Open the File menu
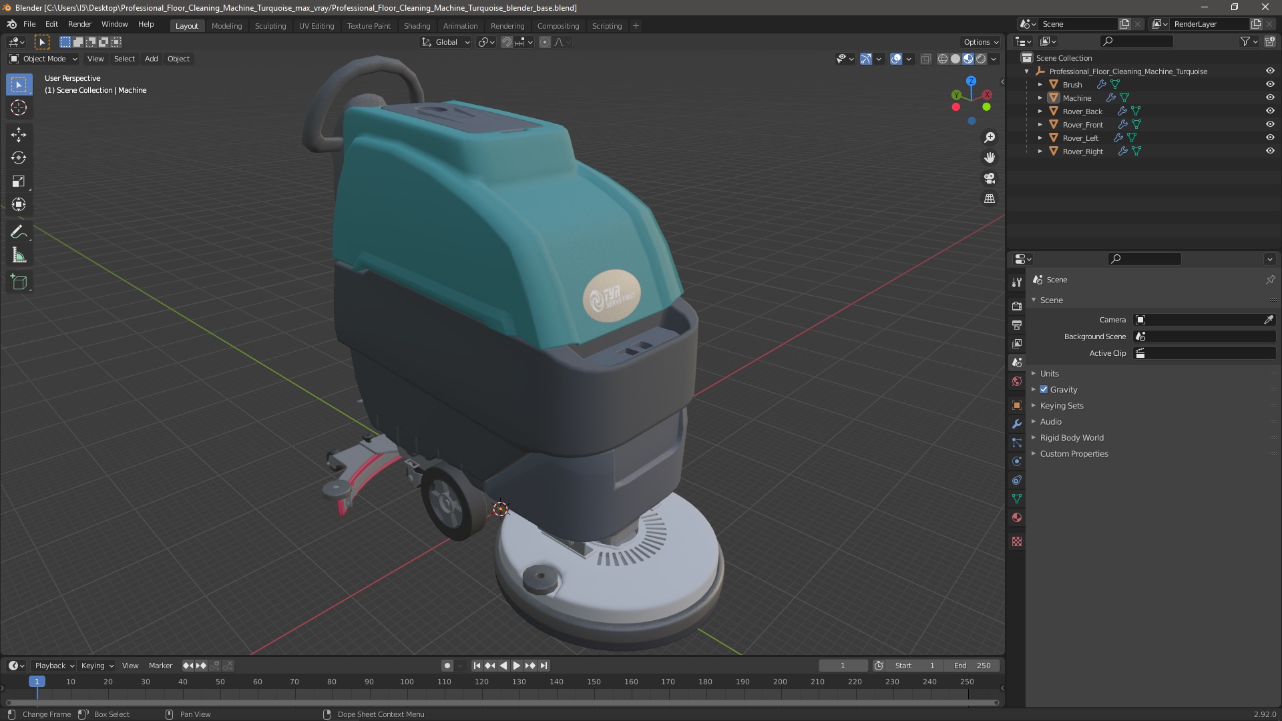This screenshot has height=721, width=1282. coord(29,24)
